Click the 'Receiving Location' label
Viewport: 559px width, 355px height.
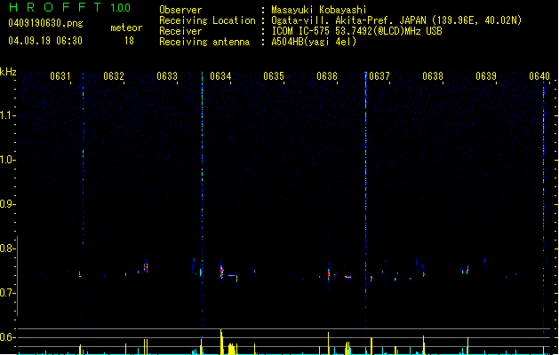pos(207,20)
